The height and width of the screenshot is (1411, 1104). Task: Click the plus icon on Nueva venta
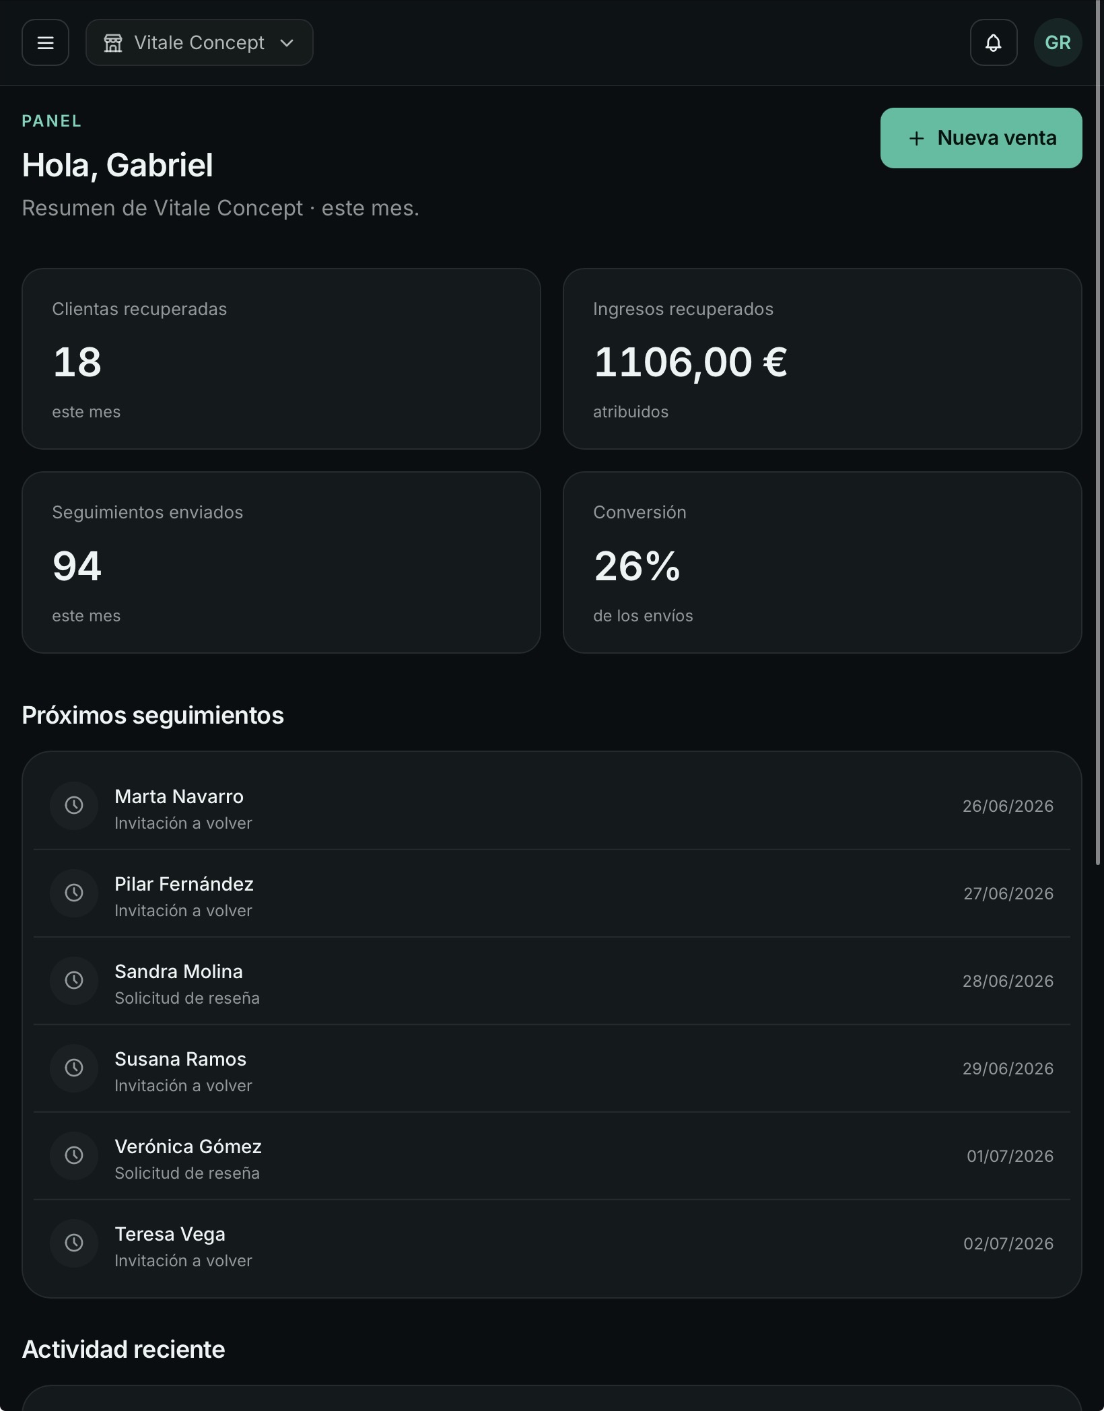pos(916,139)
